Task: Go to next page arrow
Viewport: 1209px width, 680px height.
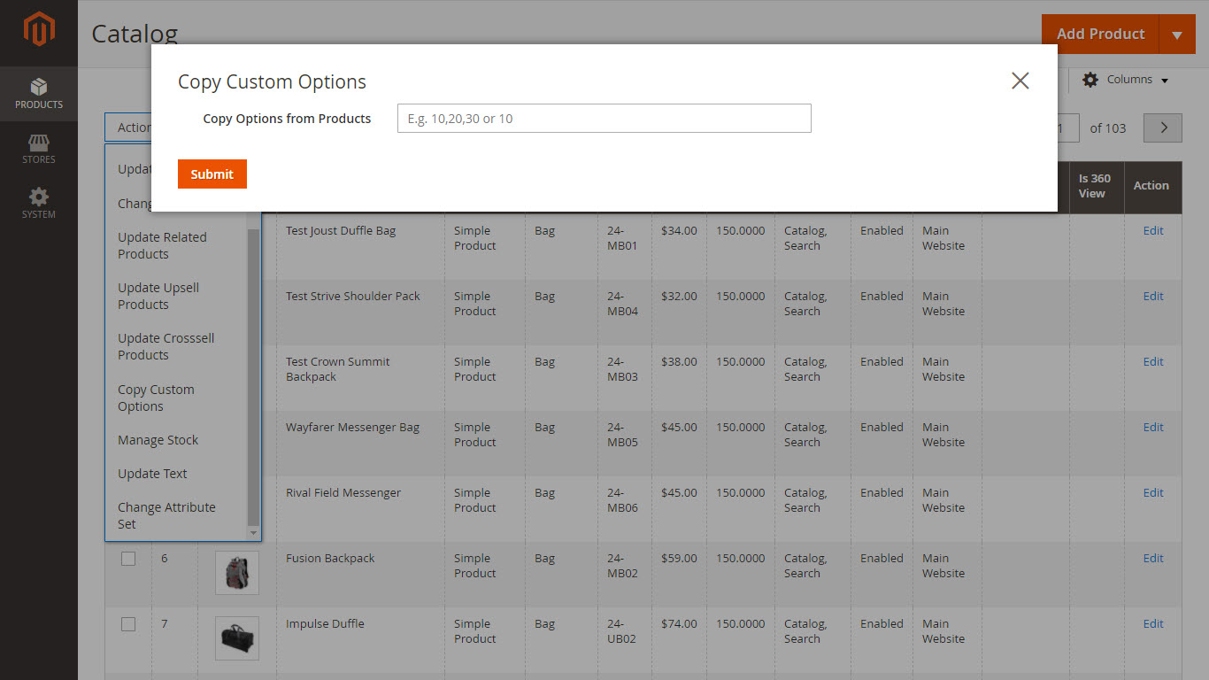Action: click(x=1162, y=127)
